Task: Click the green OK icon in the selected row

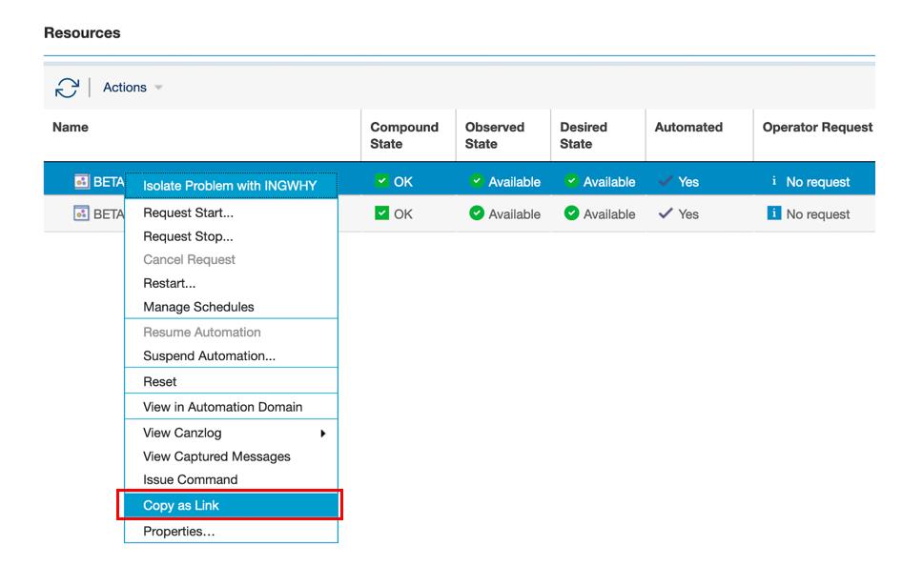Action: pyautogui.click(x=382, y=180)
